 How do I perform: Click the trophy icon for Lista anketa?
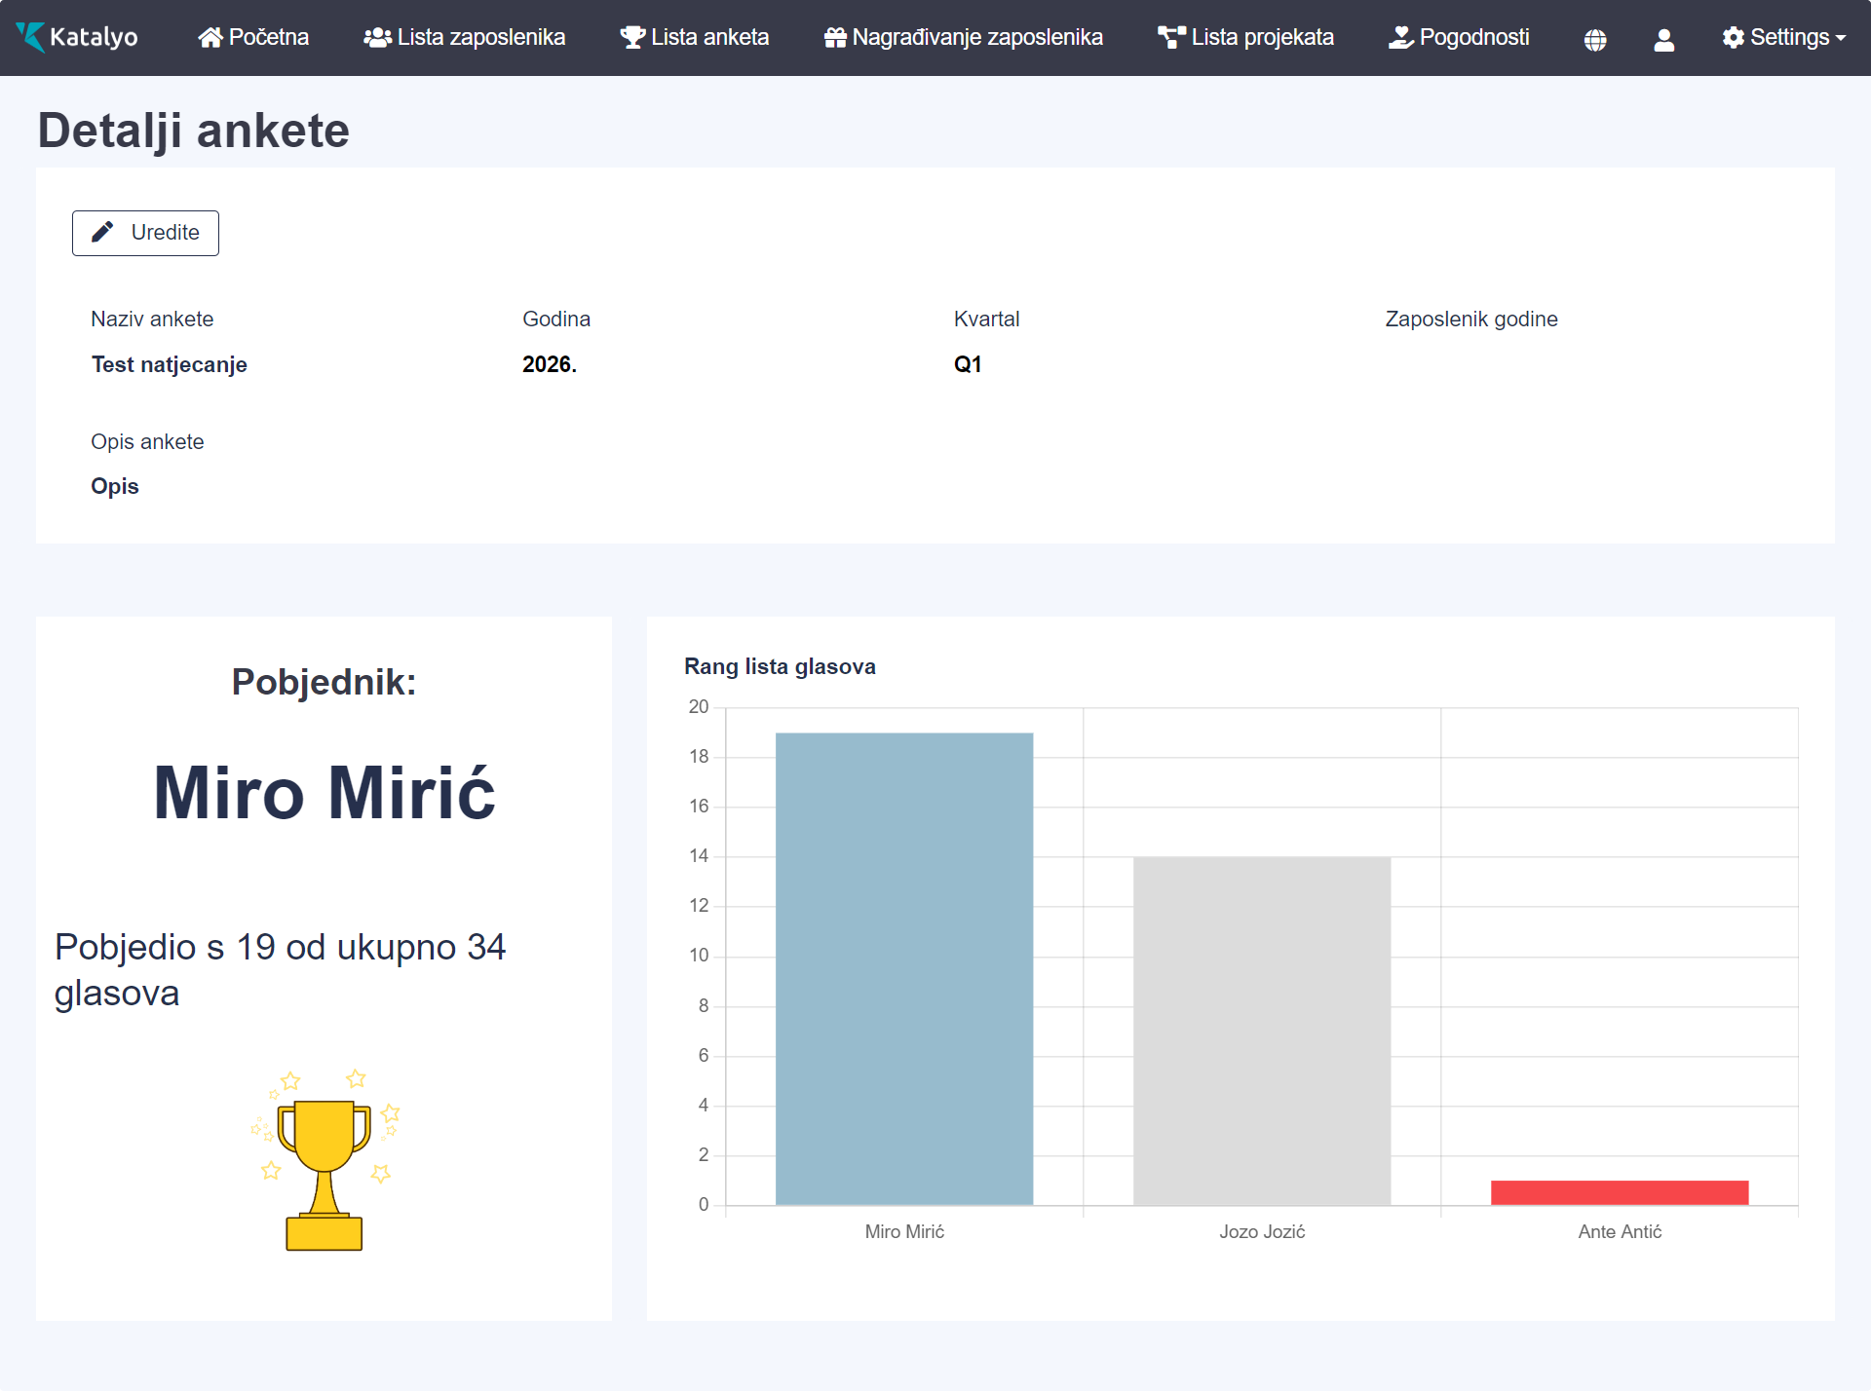click(632, 37)
